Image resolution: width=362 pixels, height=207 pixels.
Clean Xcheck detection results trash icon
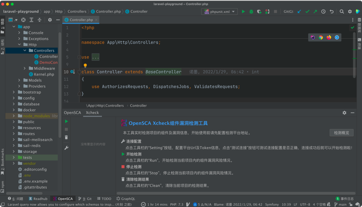[67, 137]
